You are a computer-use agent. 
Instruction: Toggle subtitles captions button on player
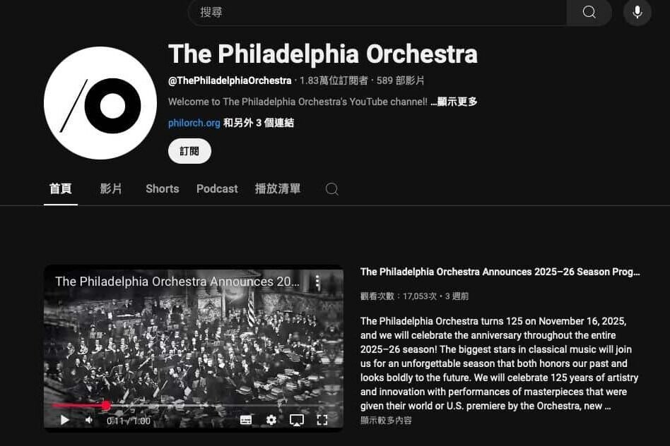[246, 420]
